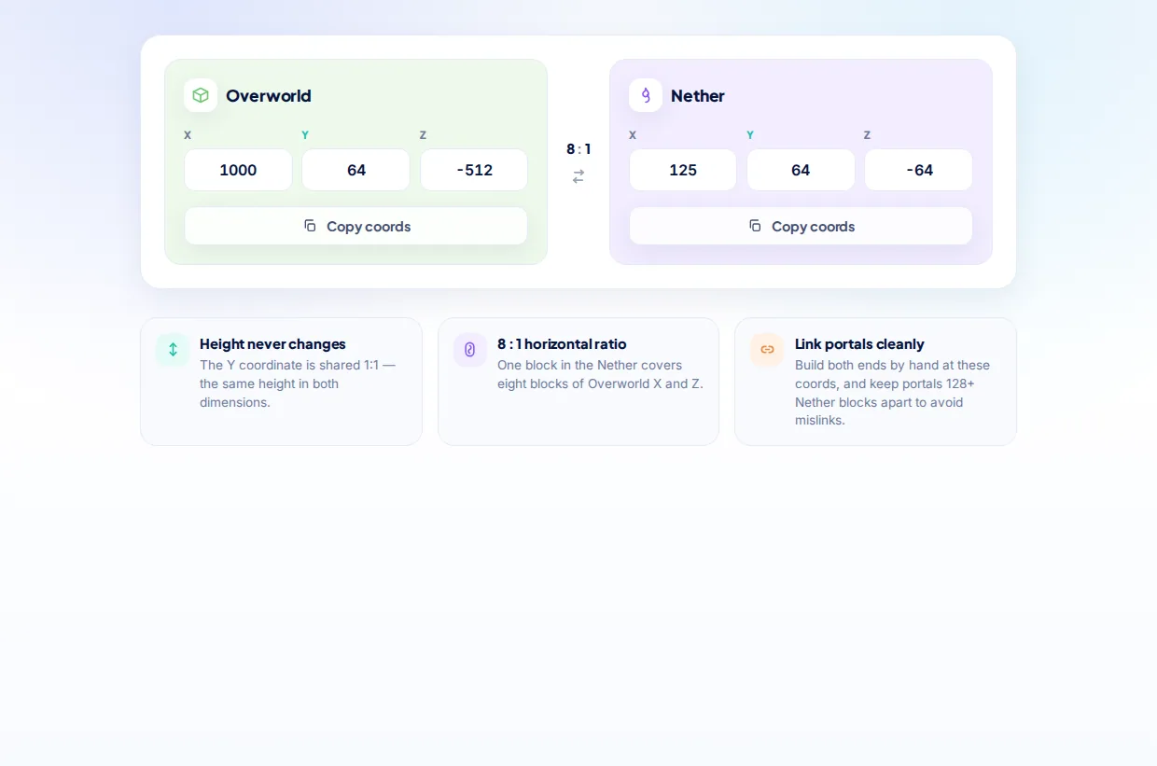This screenshot has width=1157, height=766.
Task: Copy the Overworld coords
Action: pyautogui.click(x=355, y=226)
